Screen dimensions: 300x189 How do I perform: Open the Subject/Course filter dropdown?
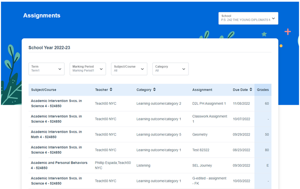coord(129,69)
